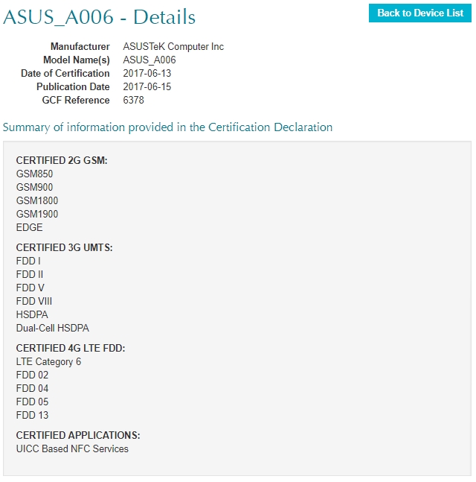The image size is (476, 482).
Task: Select the FDD 04 band entry
Action: click(32, 389)
